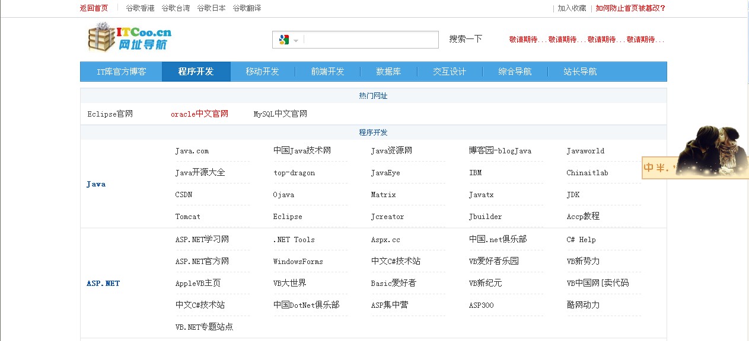Click the Java category heading
Screen dimensions: 749x341
click(96, 184)
